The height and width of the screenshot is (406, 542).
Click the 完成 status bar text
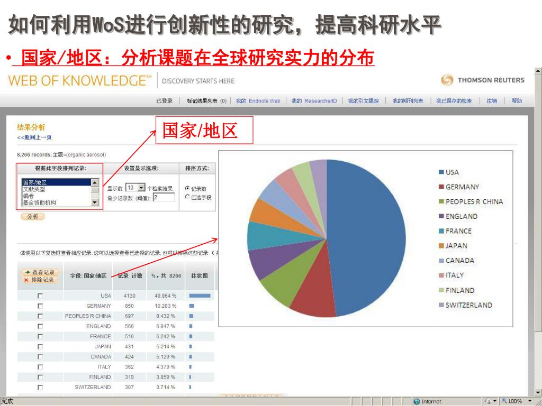pos(7,402)
